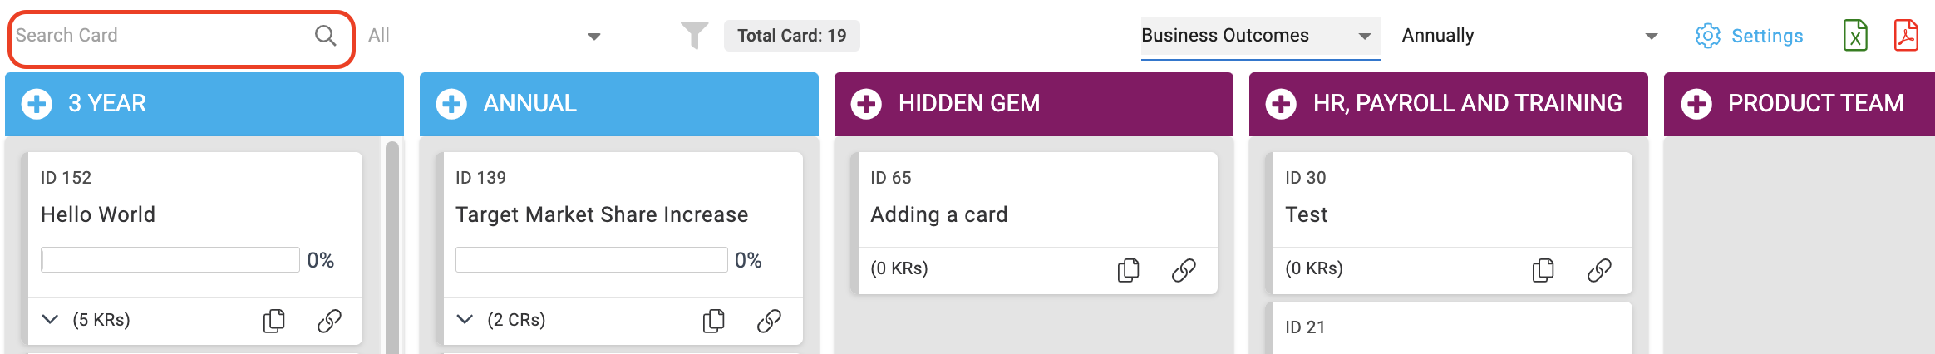Open link icon on Target Market Share card
Screen dimensions: 1935x354
pyautogui.click(x=769, y=321)
